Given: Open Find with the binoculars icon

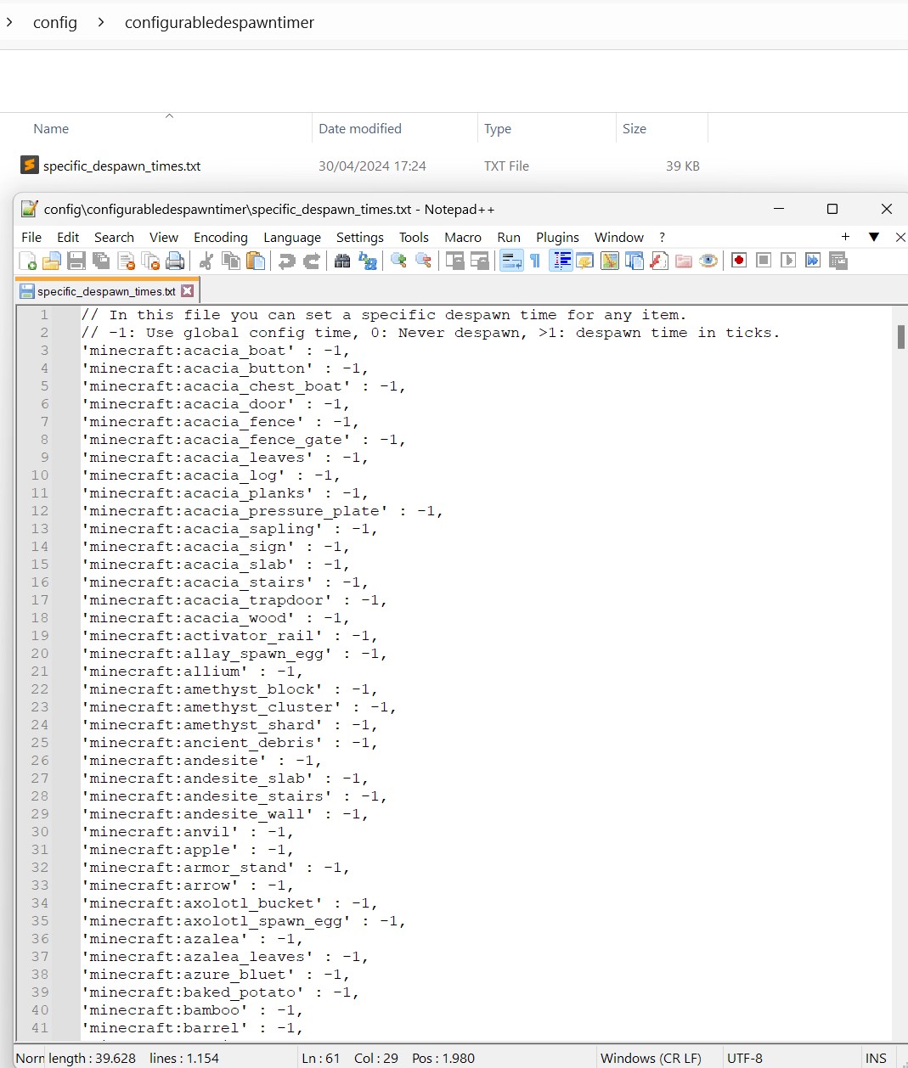Looking at the screenshot, I should (342, 261).
